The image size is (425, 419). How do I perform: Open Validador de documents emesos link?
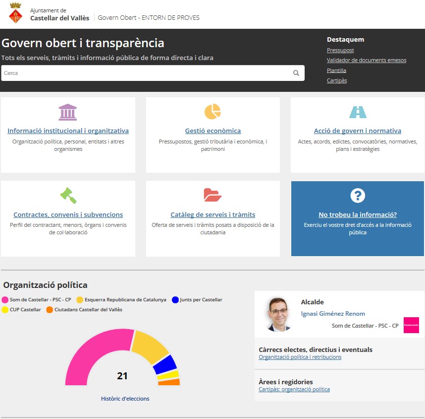tap(366, 60)
